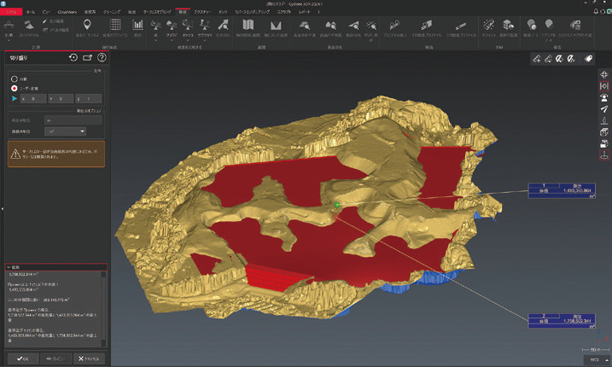Open the 3D inspection profile tool

click(x=427, y=25)
